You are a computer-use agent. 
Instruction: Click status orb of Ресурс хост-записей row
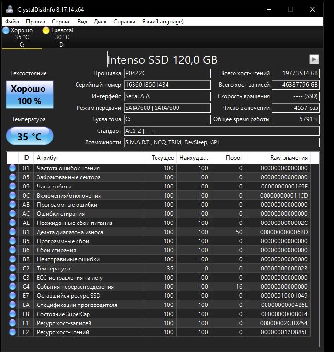pos(12,323)
